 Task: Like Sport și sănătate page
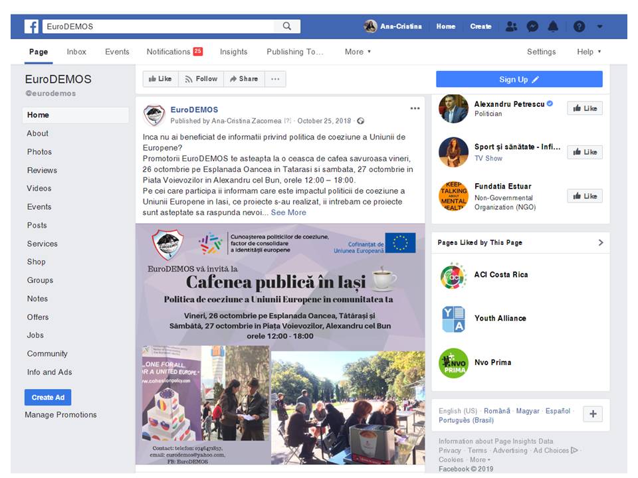(585, 152)
